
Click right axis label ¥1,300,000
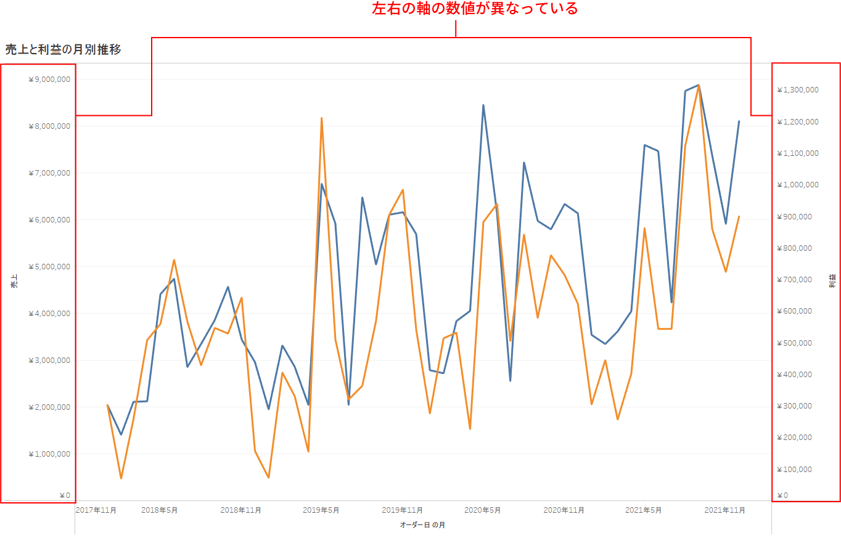tap(797, 90)
